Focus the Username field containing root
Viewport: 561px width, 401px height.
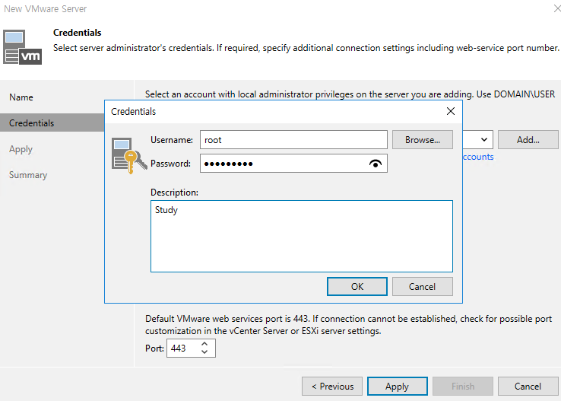(x=293, y=140)
